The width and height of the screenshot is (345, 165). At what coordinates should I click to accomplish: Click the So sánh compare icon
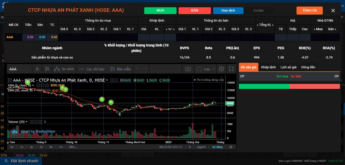tap(57, 69)
